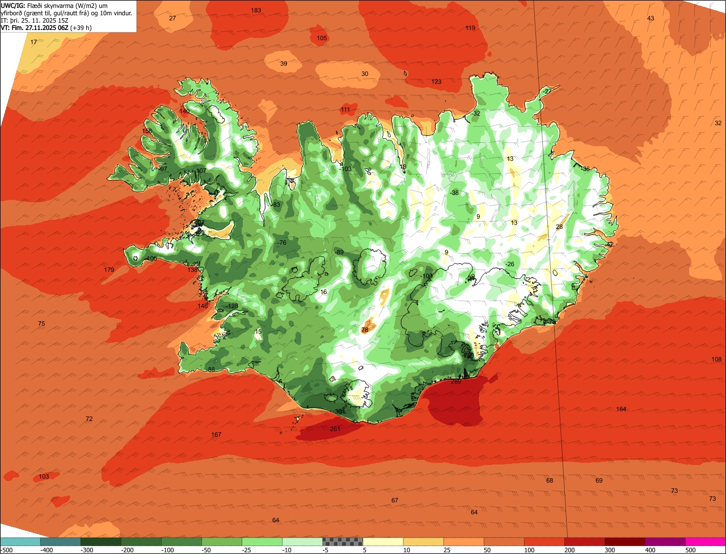
Task: Select the flux value 17 on the map
Action: coord(33,42)
